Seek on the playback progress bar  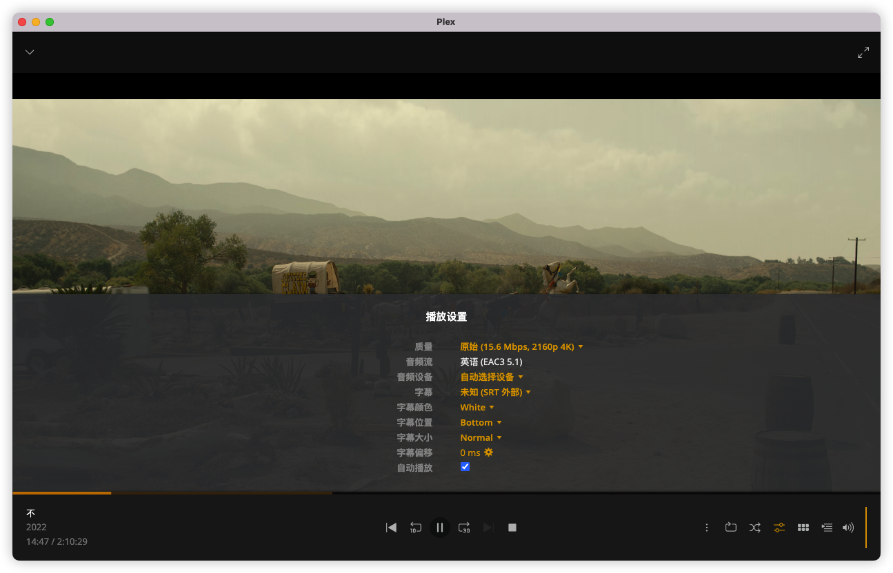pyautogui.click(x=446, y=492)
